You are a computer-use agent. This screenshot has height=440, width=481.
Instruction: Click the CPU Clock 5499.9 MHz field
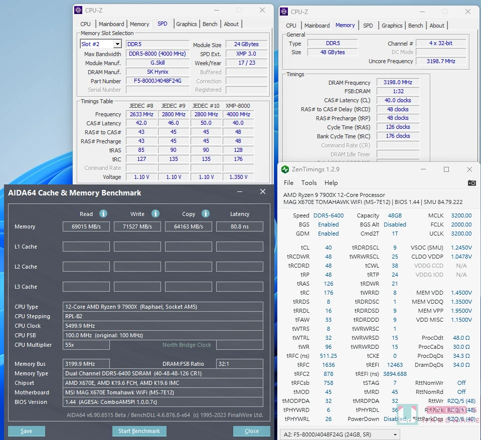pyautogui.click(x=163, y=326)
